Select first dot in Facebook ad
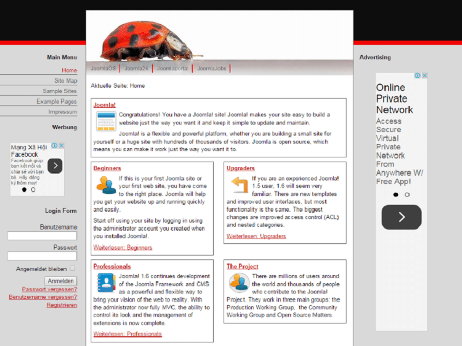This screenshot has width=462, height=346. pos(24,190)
